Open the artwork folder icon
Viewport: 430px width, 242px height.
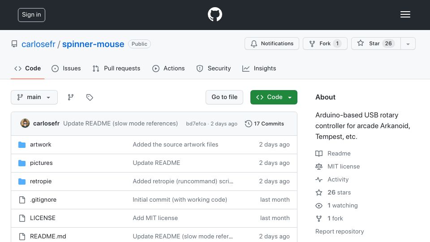coord(22,145)
